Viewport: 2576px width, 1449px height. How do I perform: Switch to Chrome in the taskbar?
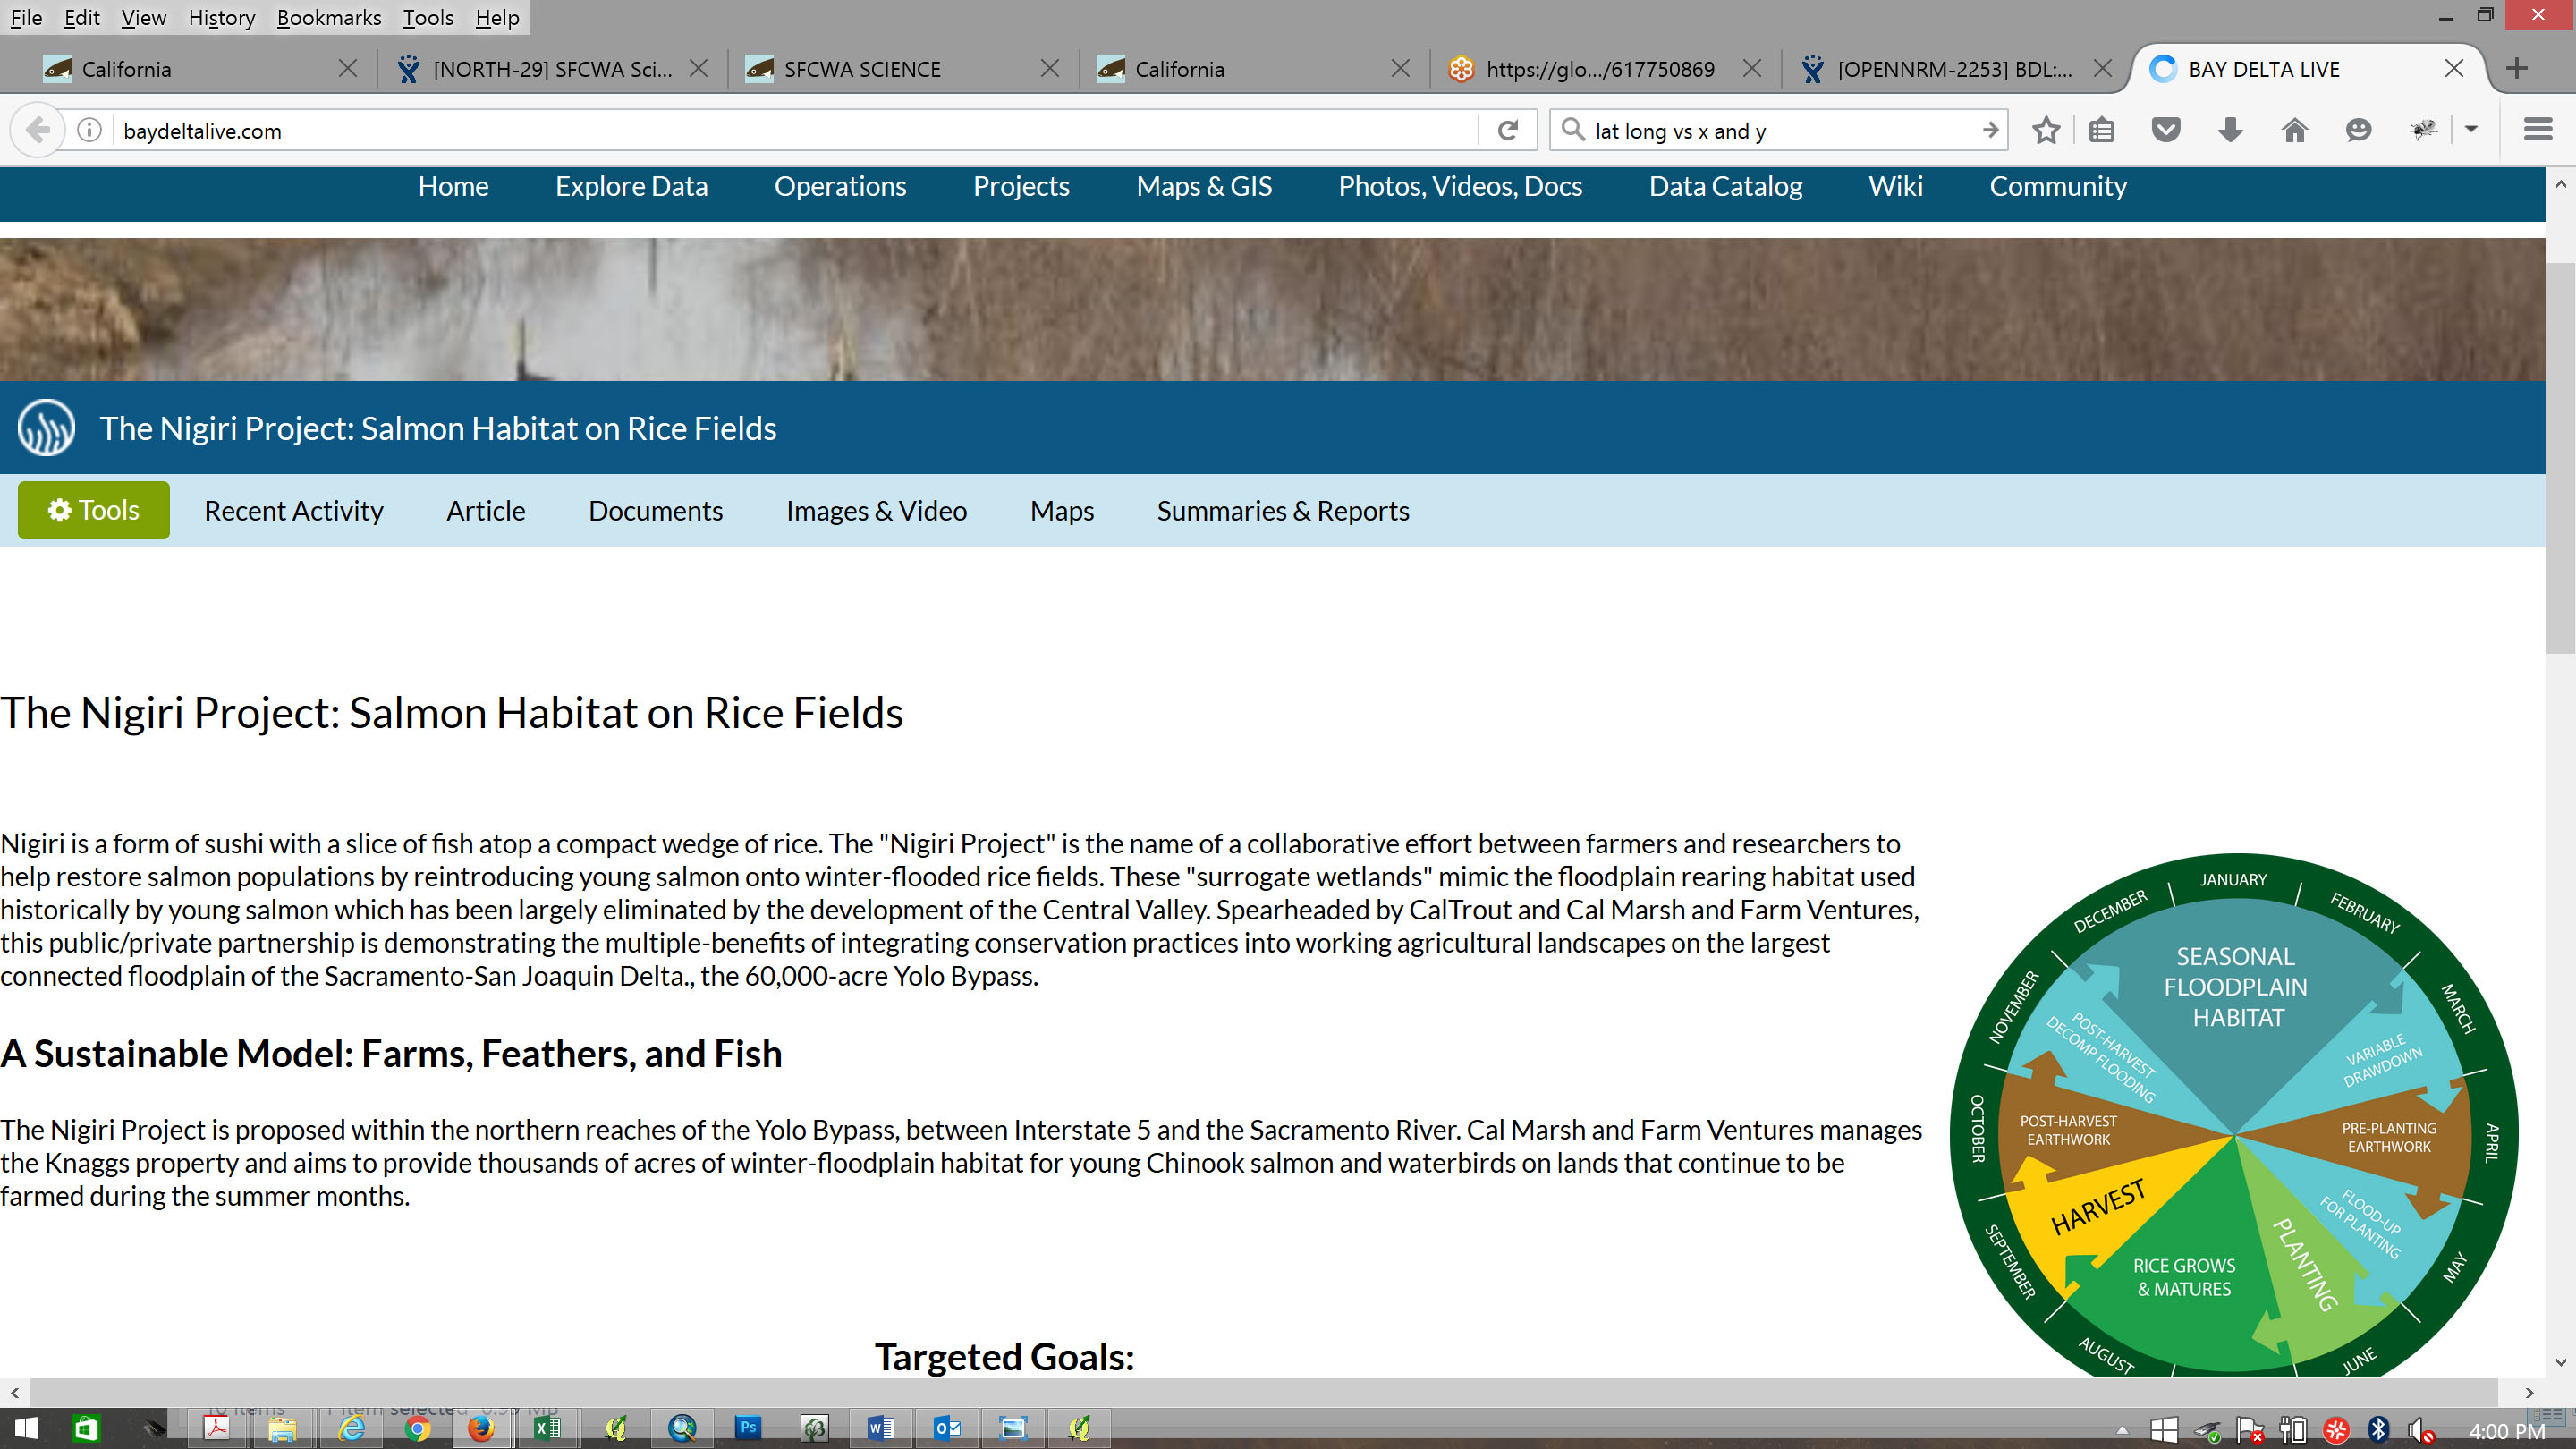pyautogui.click(x=417, y=1428)
